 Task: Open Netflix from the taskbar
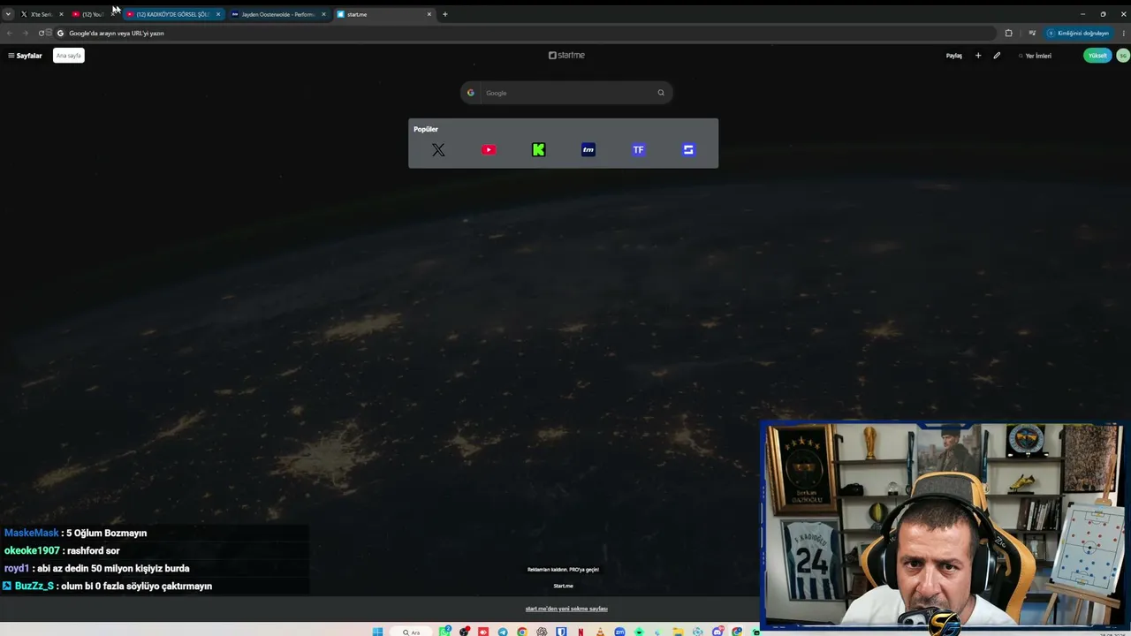click(581, 632)
